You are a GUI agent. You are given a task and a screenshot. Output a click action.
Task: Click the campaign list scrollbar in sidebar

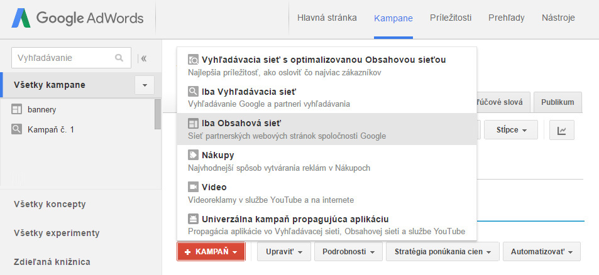[158, 114]
